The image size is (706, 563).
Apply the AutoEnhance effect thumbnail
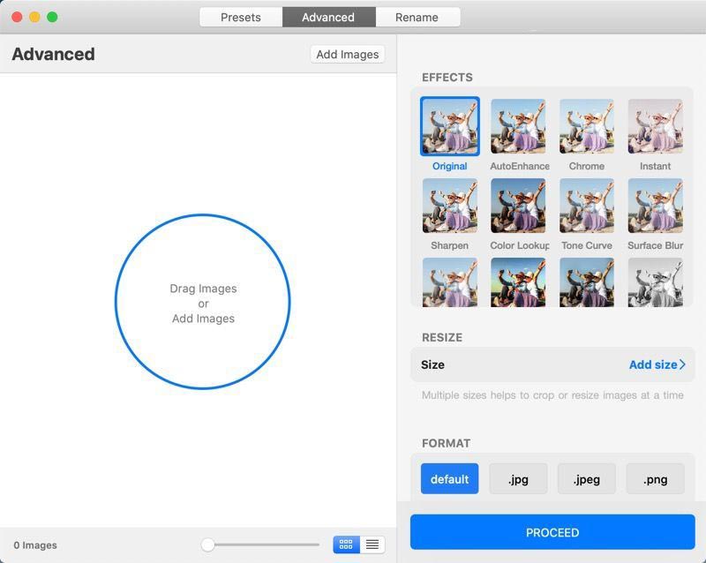coord(518,126)
